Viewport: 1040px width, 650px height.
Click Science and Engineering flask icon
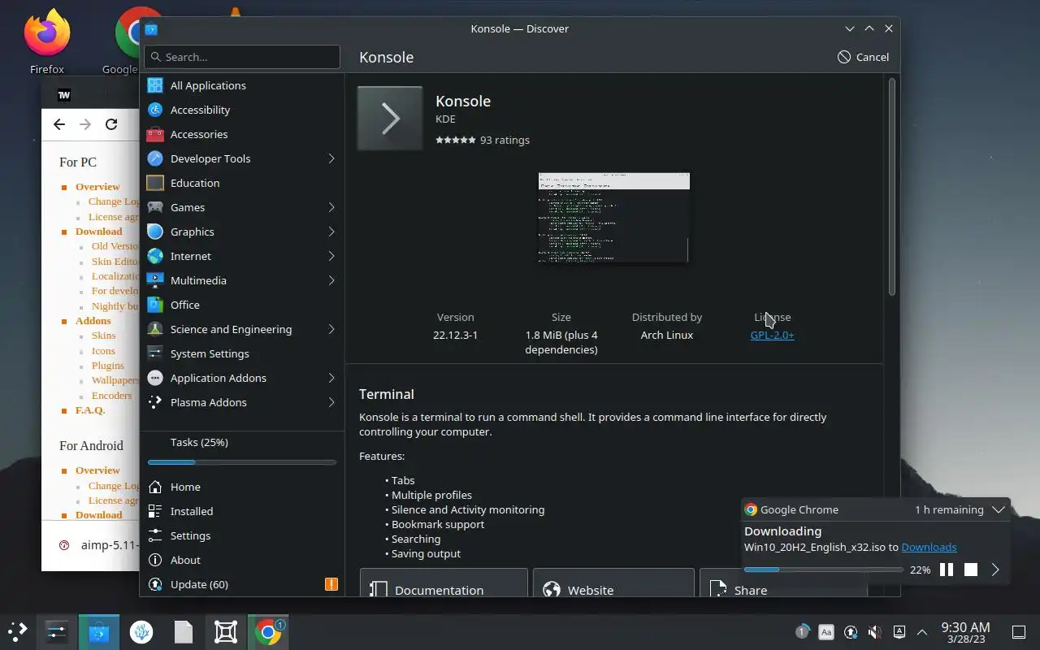[155, 329]
